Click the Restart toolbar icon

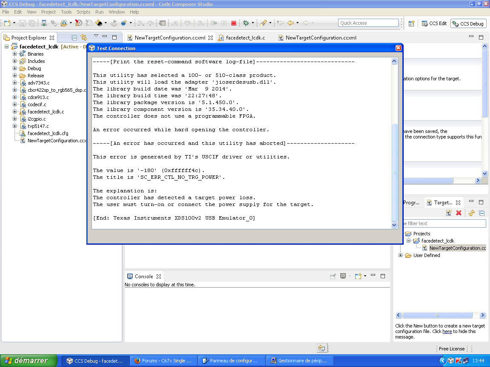coord(114,23)
